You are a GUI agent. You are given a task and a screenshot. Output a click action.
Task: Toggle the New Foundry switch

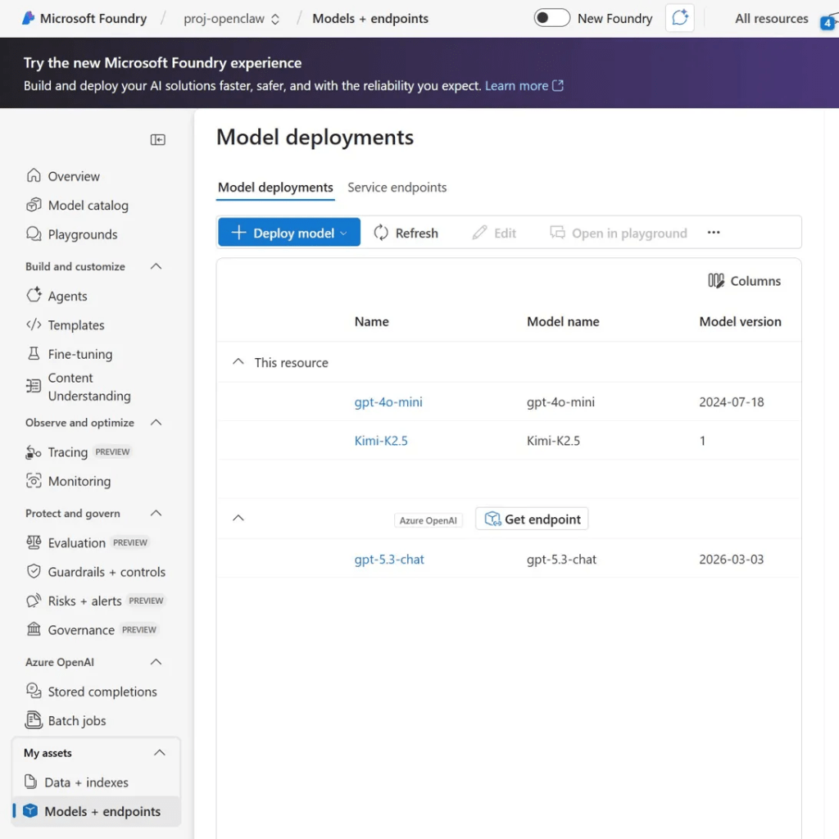click(x=551, y=18)
